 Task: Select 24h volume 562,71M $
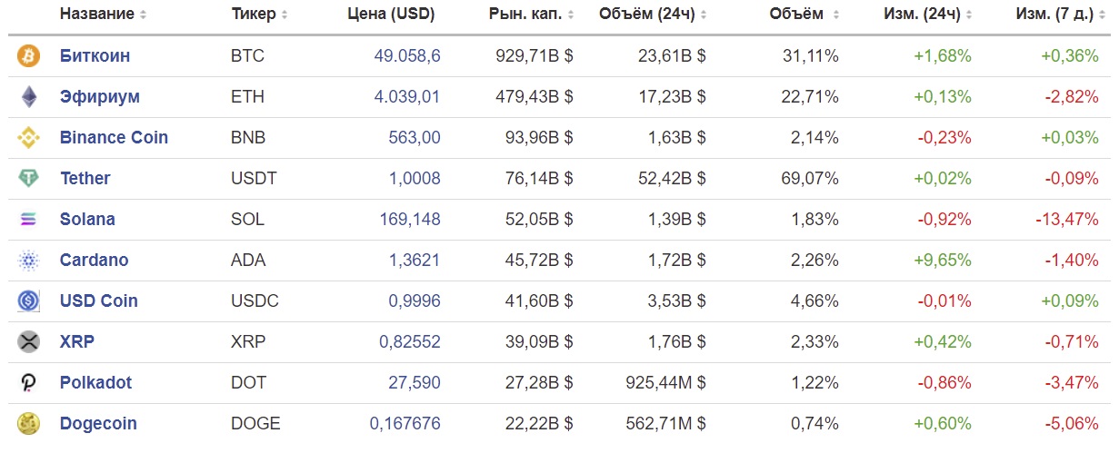click(666, 424)
